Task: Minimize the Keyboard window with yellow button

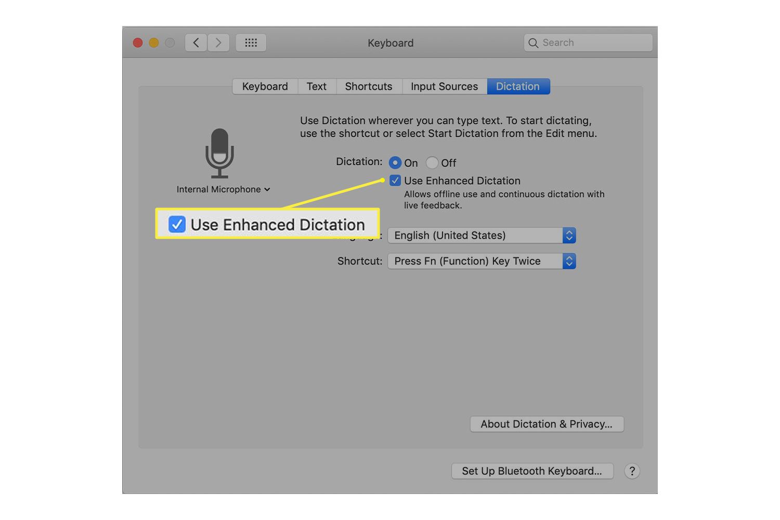Action: pos(154,43)
